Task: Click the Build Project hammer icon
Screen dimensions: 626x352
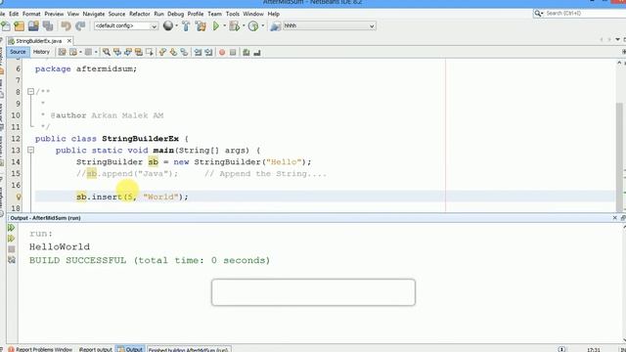Action: (186, 26)
